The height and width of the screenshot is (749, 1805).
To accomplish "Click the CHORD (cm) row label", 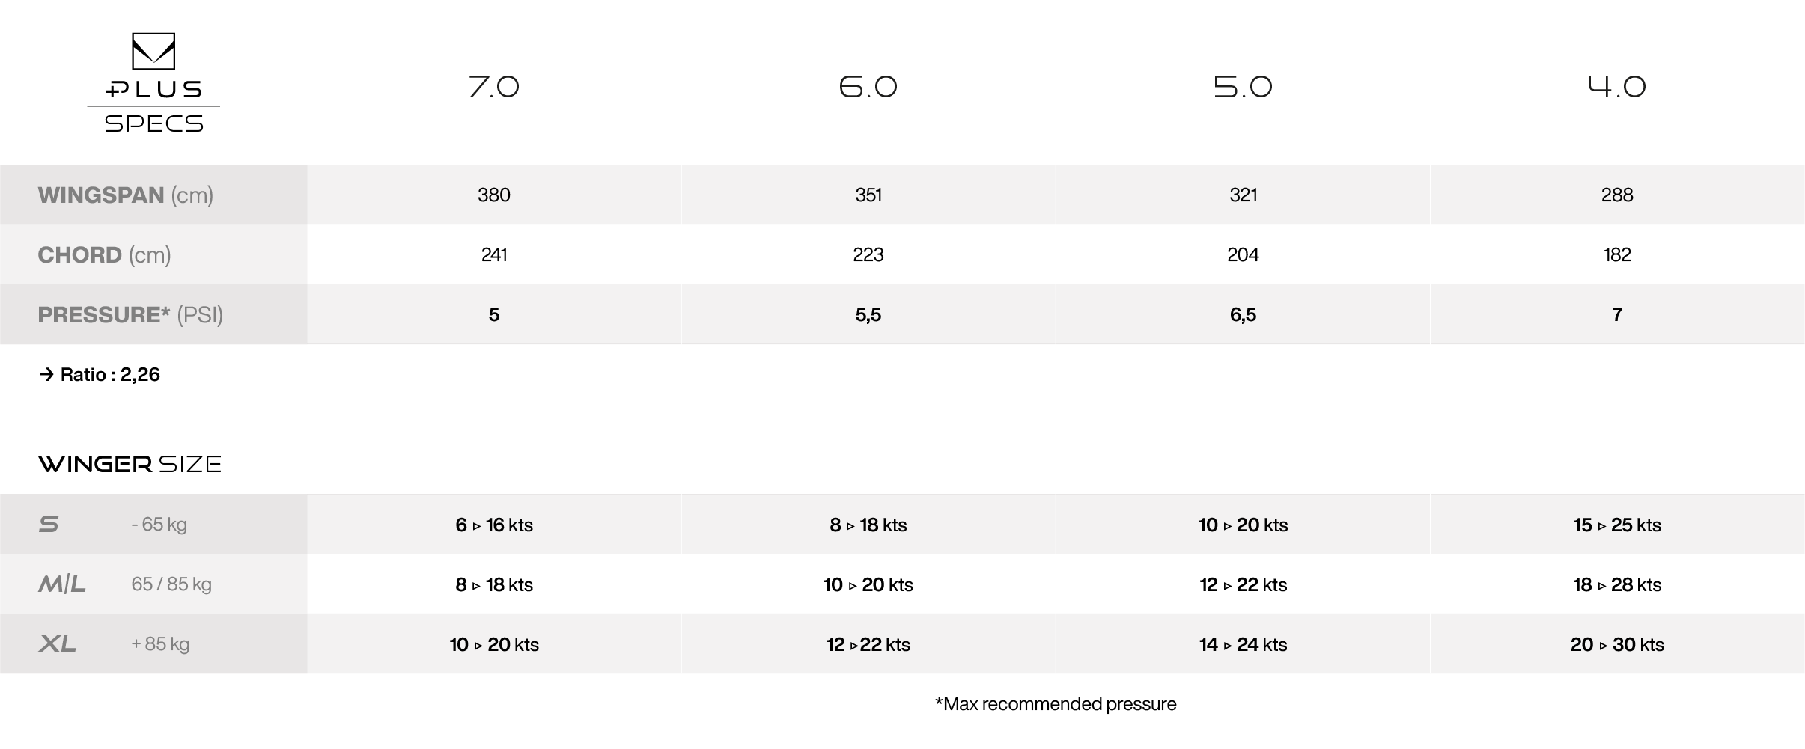I will (104, 255).
